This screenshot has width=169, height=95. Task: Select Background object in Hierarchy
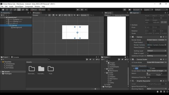pos(17,27)
